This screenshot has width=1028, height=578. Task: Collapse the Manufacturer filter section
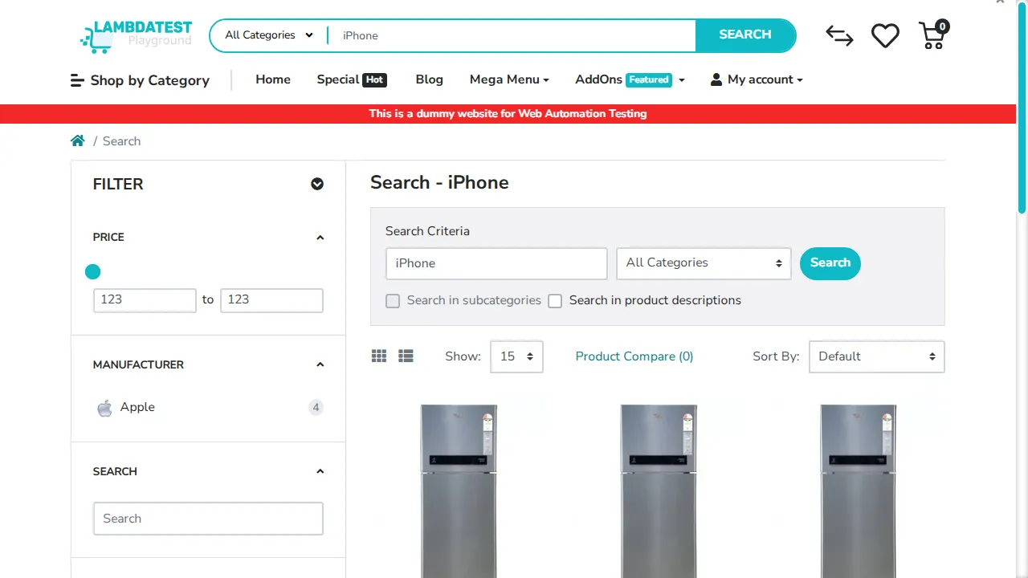pyautogui.click(x=320, y=364)
